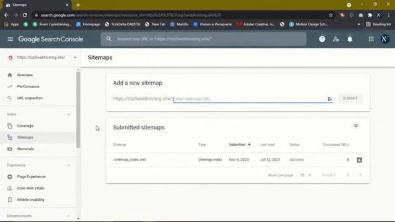395x222 pixels.
Task: Open the Homepage bookmark
Action: [88, 24]
